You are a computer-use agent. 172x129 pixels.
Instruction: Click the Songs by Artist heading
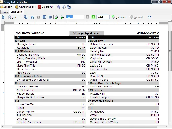[x=86, y=33]
